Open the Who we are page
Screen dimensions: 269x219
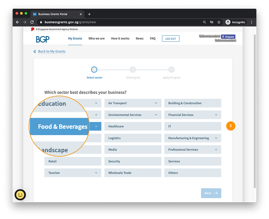click(96, 38)
